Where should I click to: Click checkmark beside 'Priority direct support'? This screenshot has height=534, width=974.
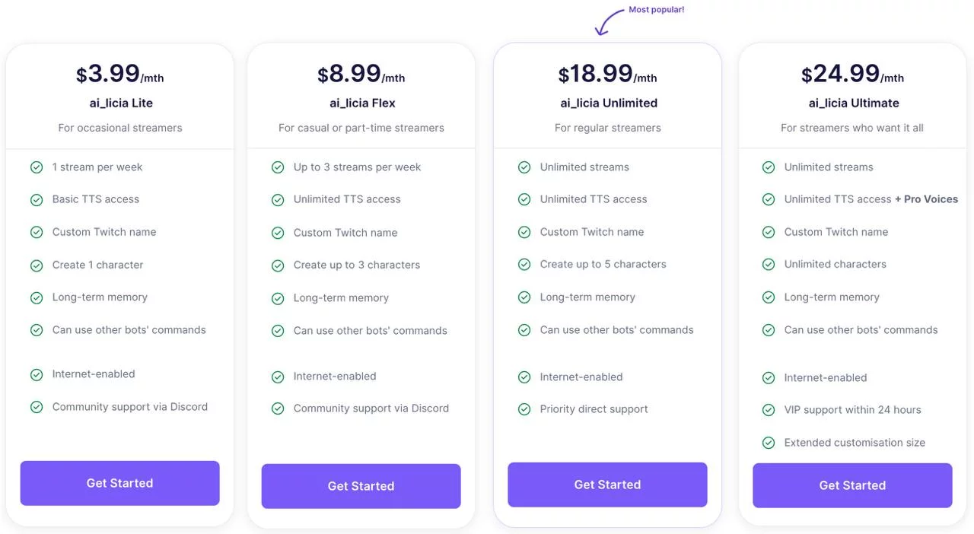(524, 409)
